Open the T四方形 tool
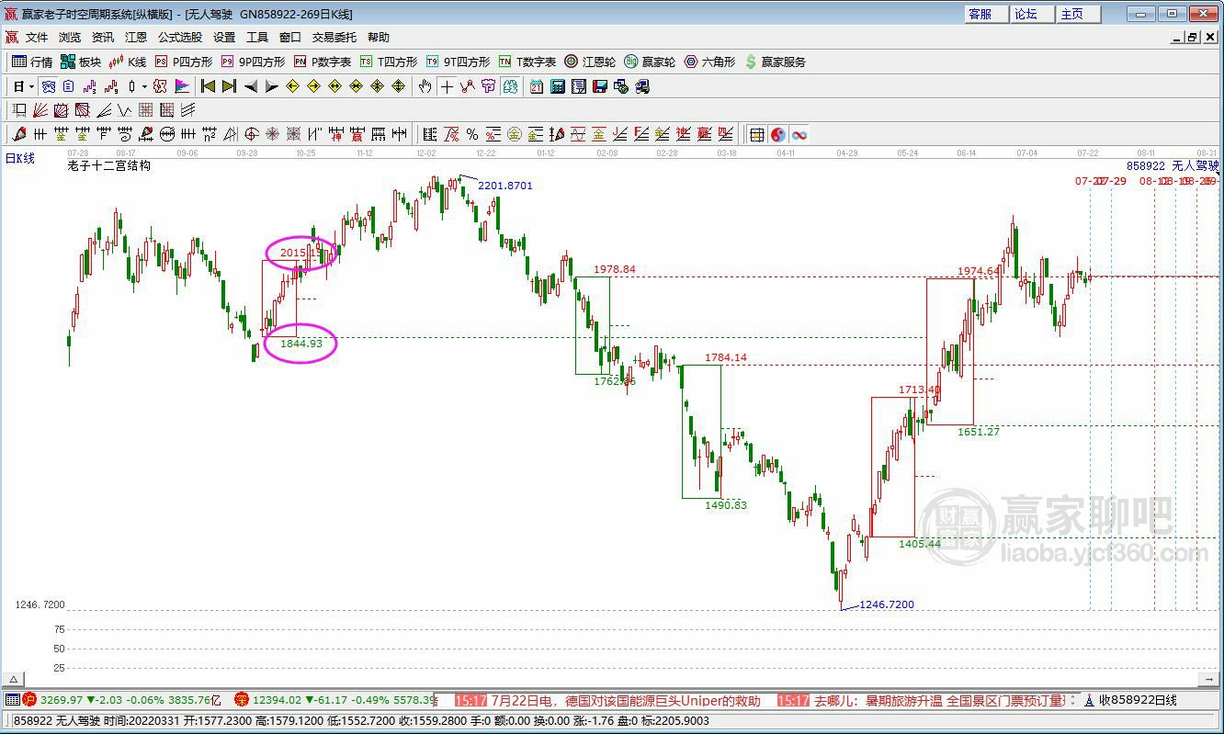 click(388, 62)
